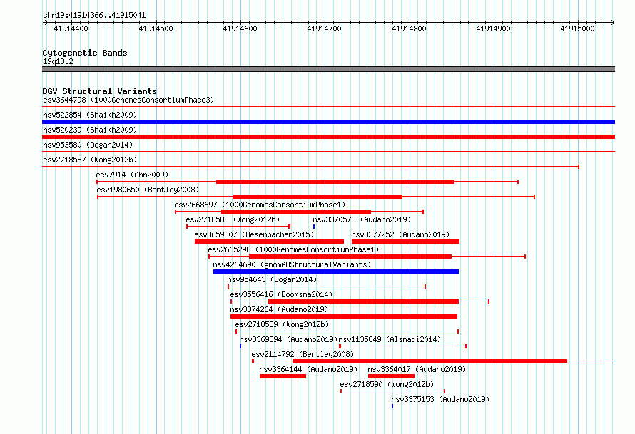Click the small blue nsv3370578 marker
The height and width of the screenshot is (434, 635).
(x=314, y=227)
